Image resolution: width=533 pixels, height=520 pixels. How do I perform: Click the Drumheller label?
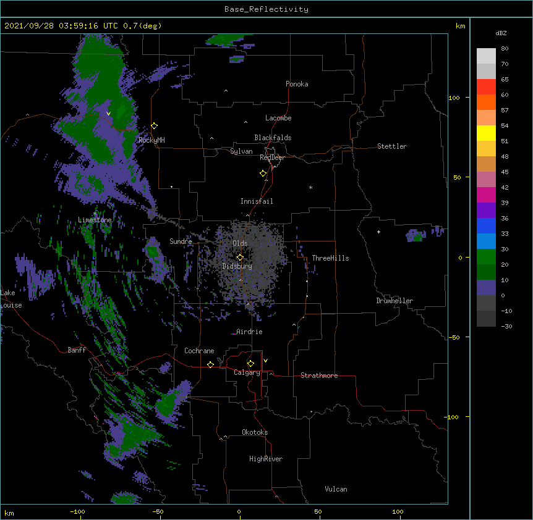(394, 301)
